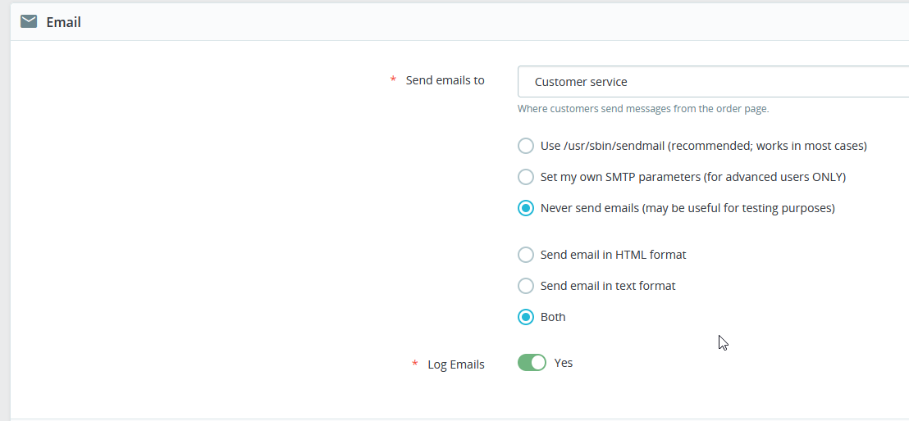
Task: Open the Send emails to dropdown
Action: (x=712, y=82)
